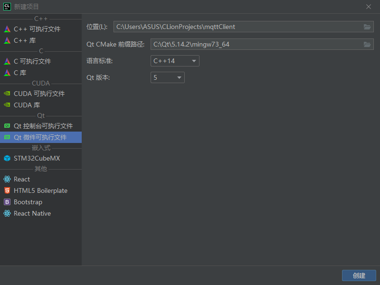Choose Bootstrap project type
Image resolution: width=380 pixels, height=285 pixels.
coord(41,202)
